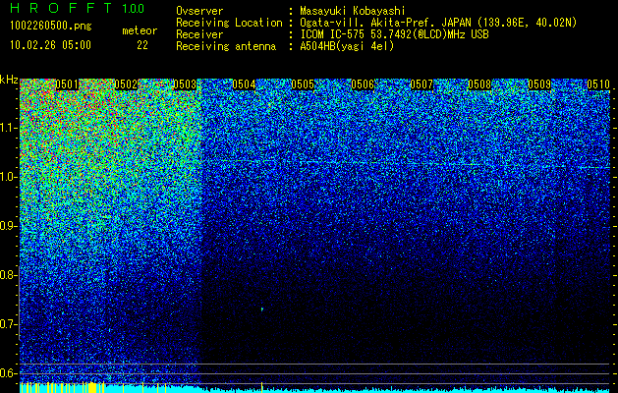Screen dimensions: 618x393
Task: Click the 1.0 kHz axis label
Action: click(8, 177)
